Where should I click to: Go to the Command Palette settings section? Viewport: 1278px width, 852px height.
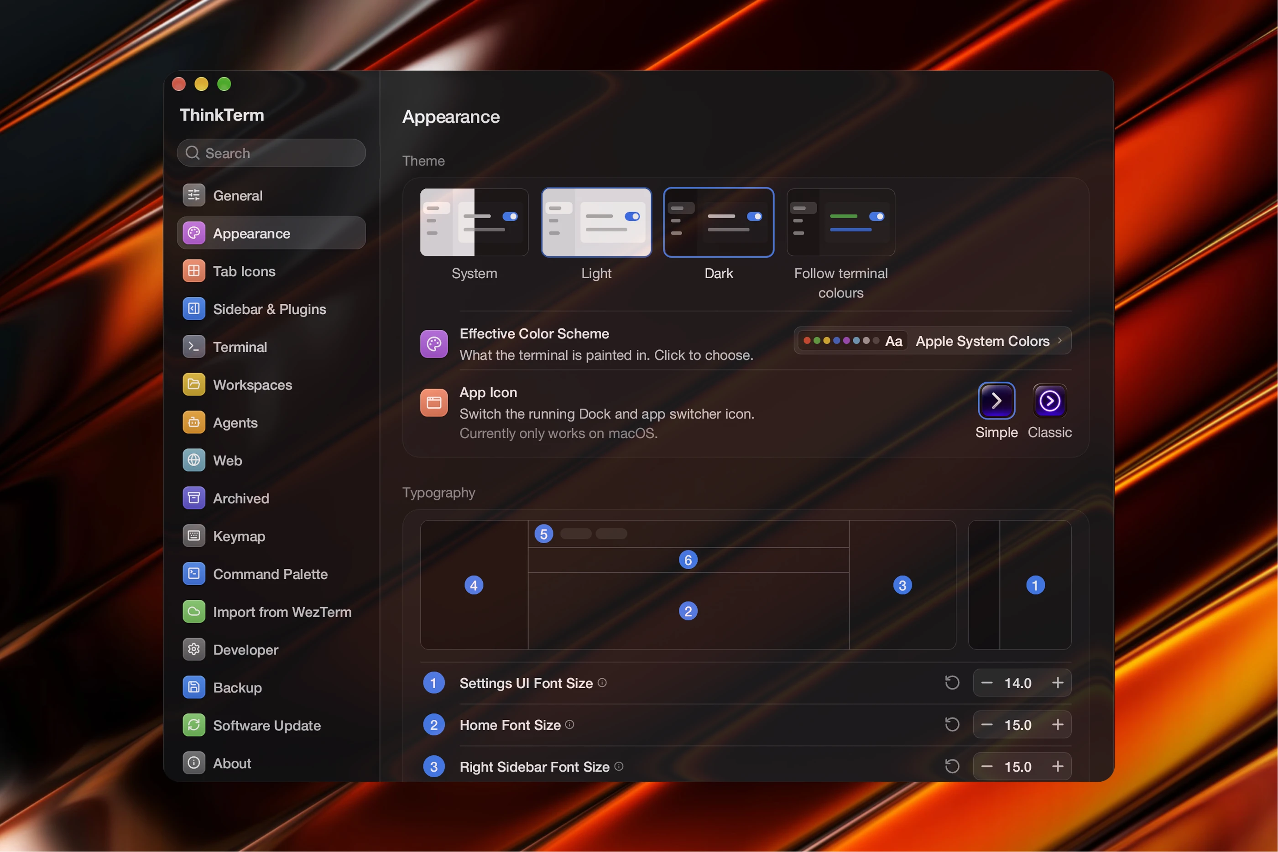point(271,574)
